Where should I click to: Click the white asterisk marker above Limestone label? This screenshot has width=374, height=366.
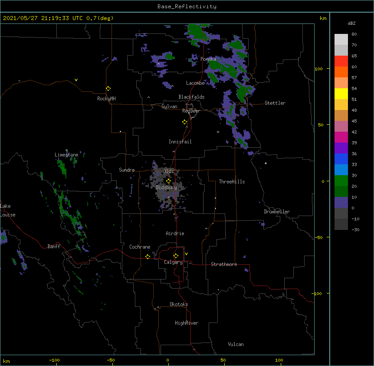pyautogui.click(x=66, y=150)
